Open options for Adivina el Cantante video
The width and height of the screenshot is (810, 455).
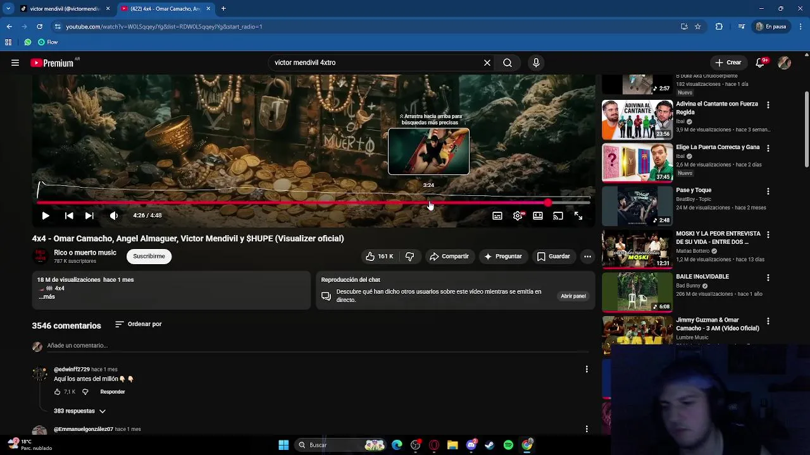[x=768, y=104]
